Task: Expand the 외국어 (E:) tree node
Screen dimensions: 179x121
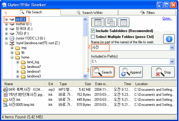Action: (x=7, y=29)
